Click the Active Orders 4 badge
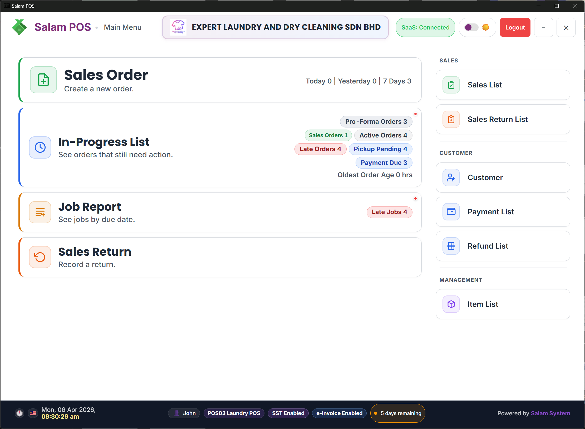The image size is (585, 429). [383, 135]
